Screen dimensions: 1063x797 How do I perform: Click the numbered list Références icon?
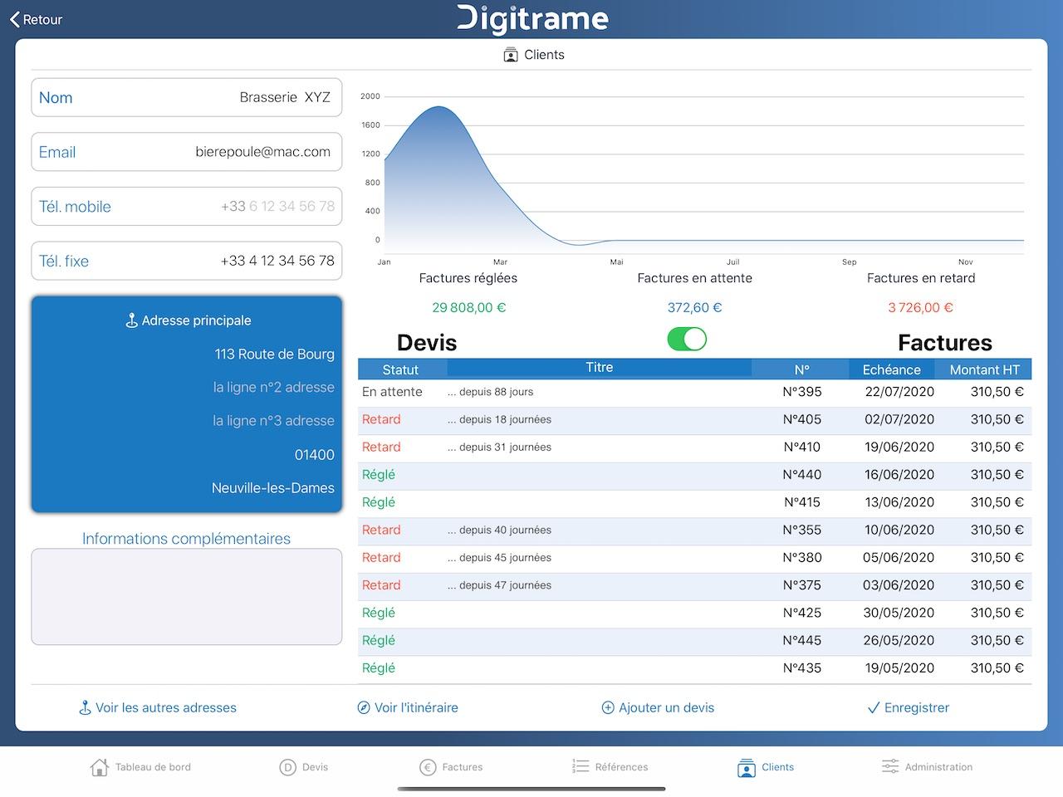(x=580, y=766)
